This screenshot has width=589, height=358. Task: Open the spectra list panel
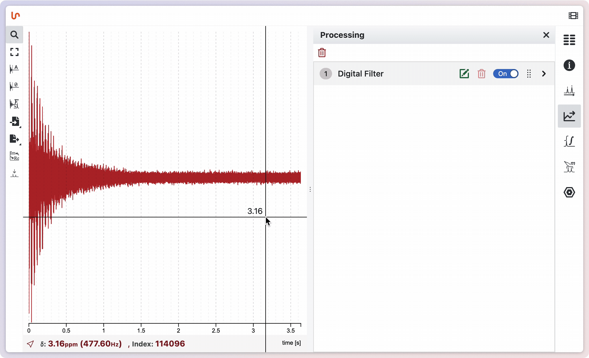(x=569, y=40)
